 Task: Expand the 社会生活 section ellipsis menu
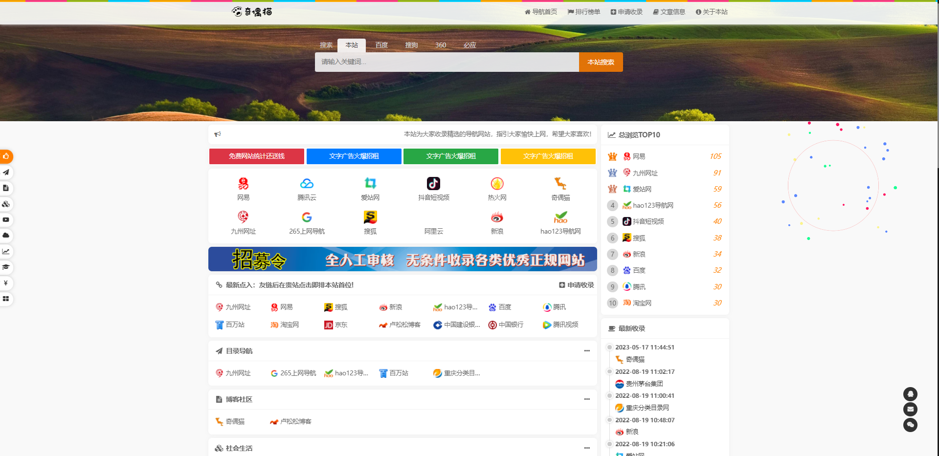tap(587, 448)
